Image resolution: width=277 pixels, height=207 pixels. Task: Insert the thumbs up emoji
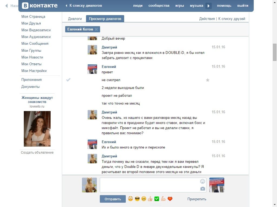[150, 199]
